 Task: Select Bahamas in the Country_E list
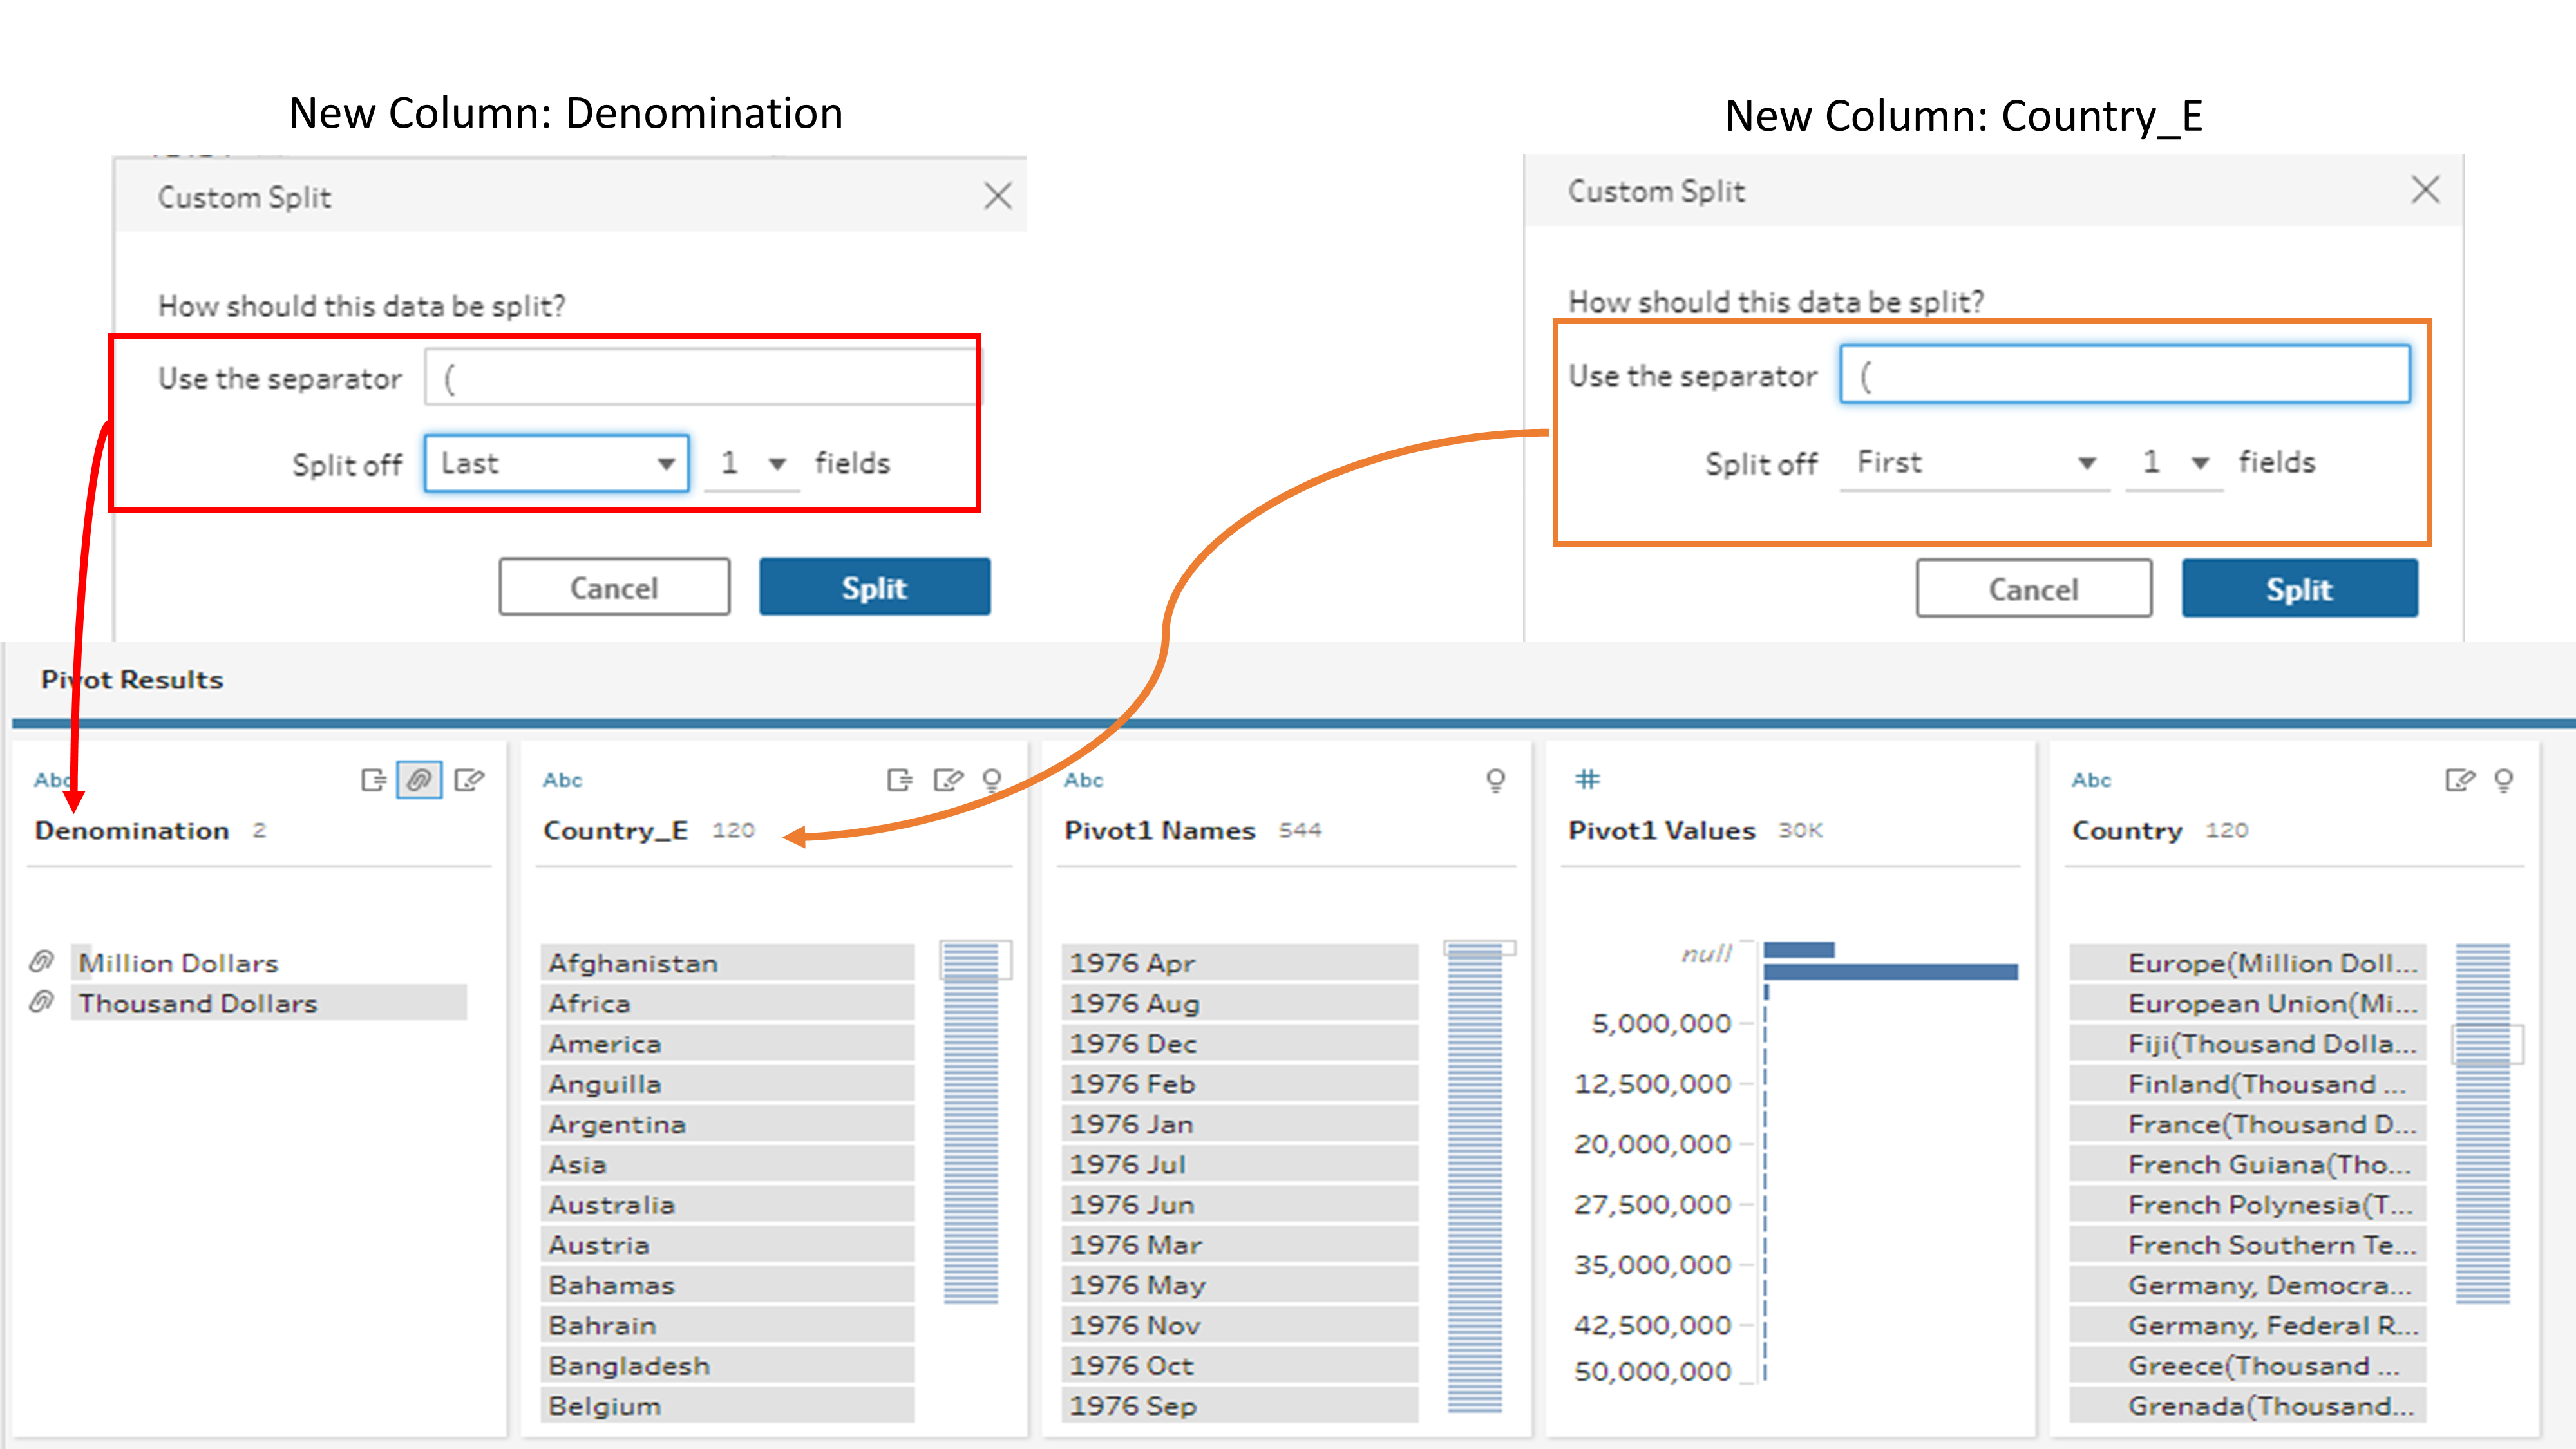[728, 1284]
